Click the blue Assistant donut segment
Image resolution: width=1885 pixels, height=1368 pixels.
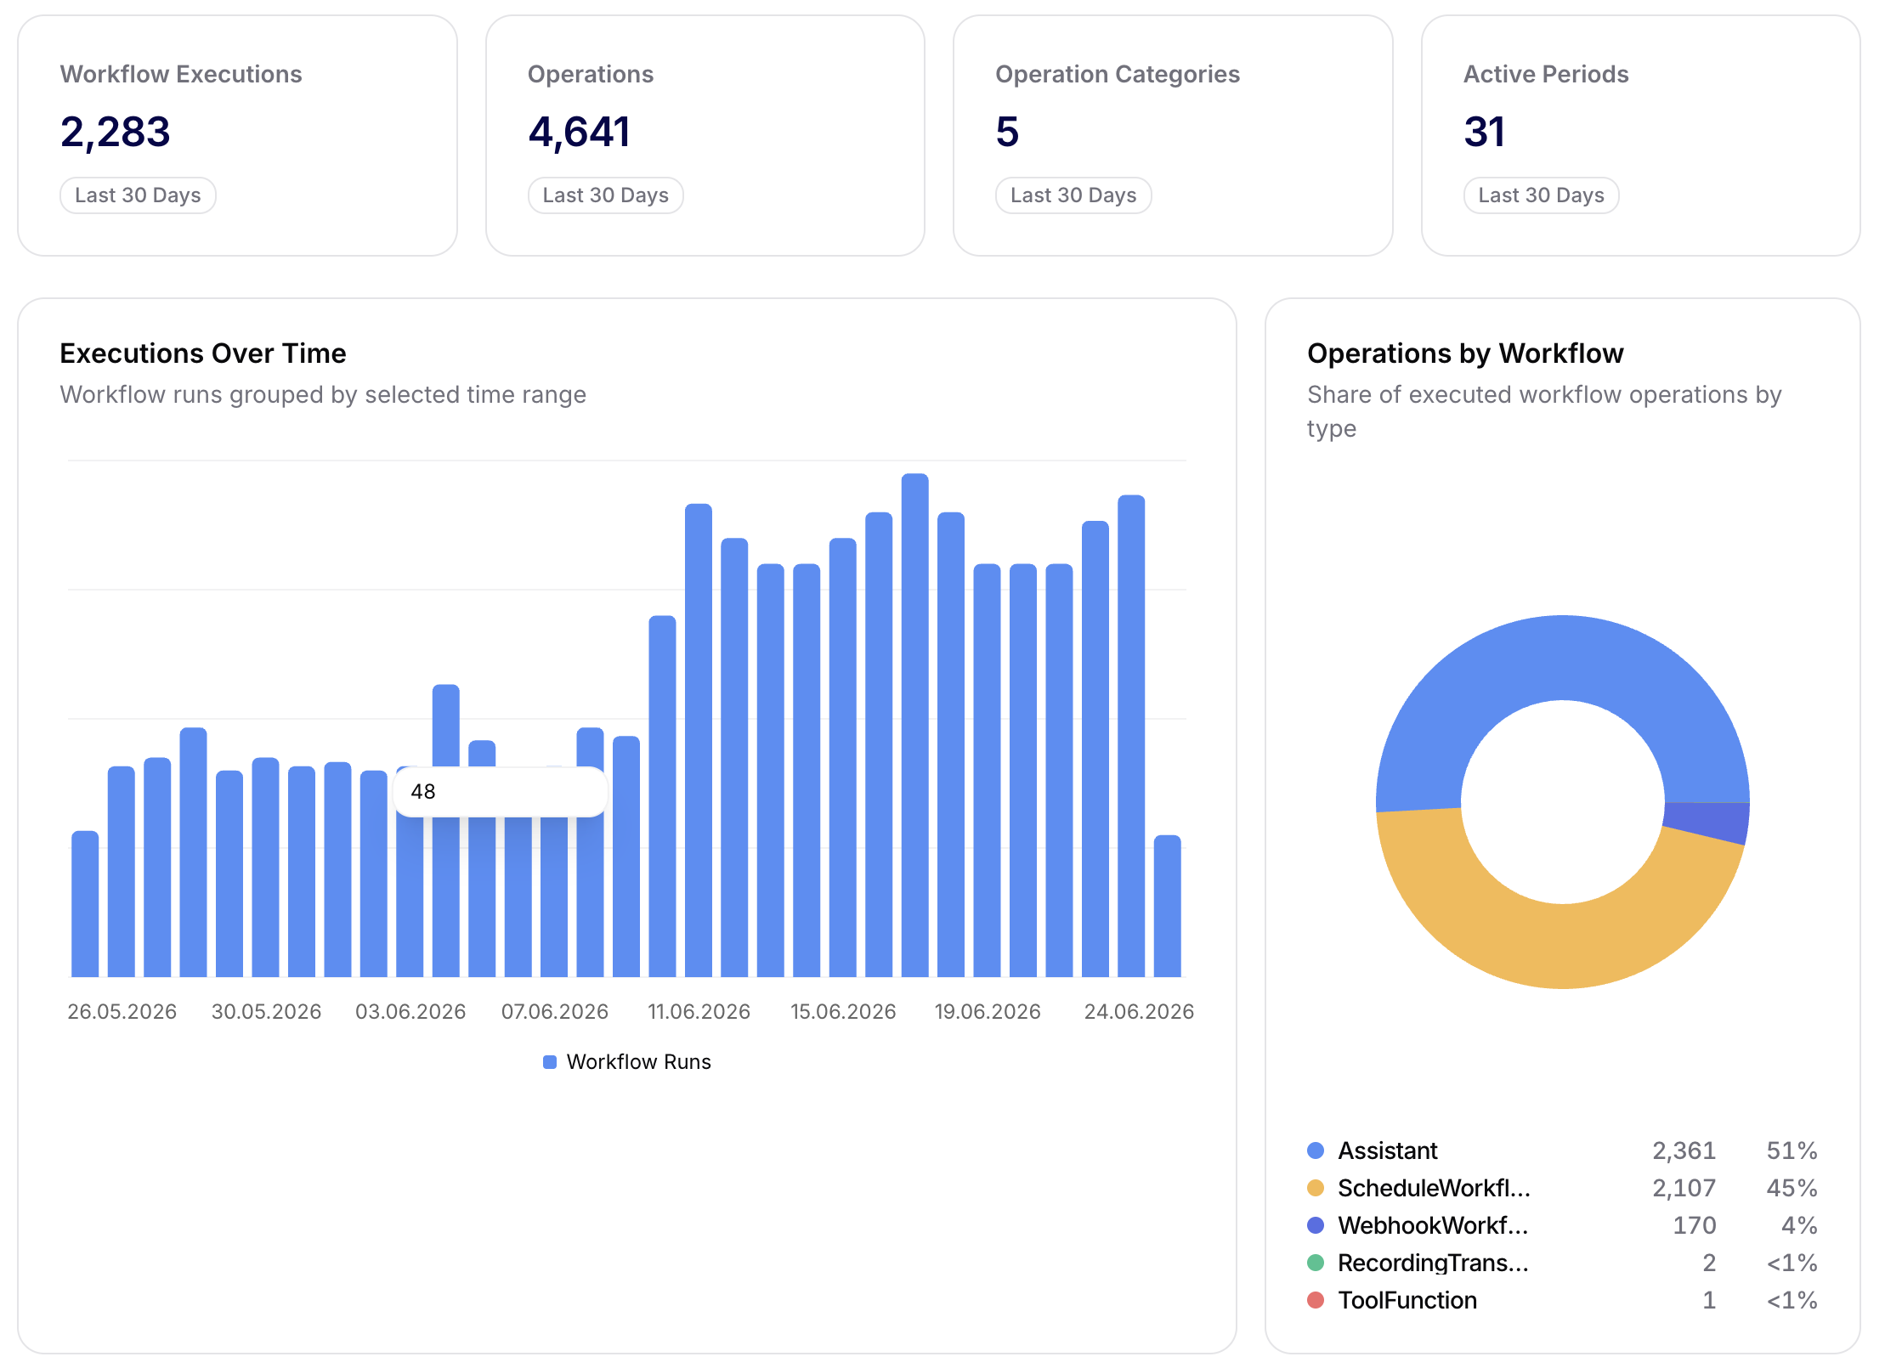tap(1562, 658)
